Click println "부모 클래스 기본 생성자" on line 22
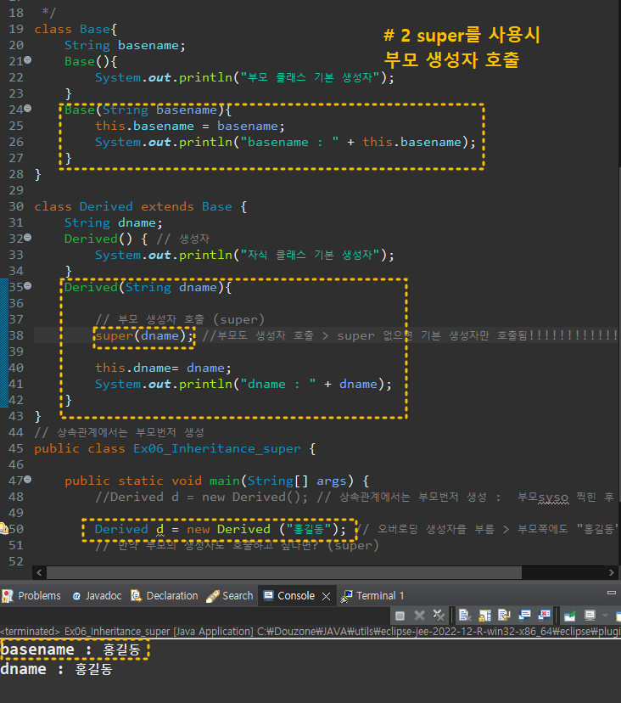Viewport: 621px width, 703px height. (x=244, y=77)
